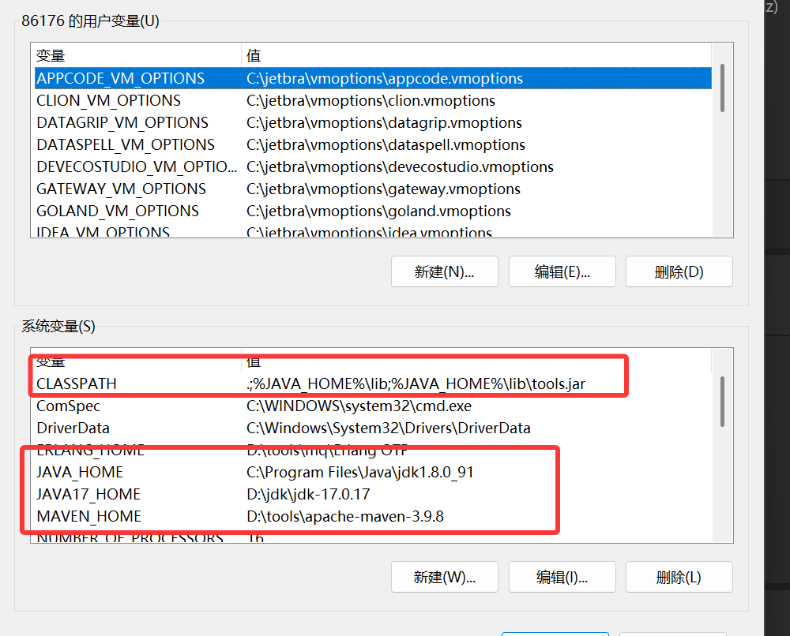The image size is (790, 636).
Task: Click 新建(N)... to add user variable
Action: [x=444, y=271]
